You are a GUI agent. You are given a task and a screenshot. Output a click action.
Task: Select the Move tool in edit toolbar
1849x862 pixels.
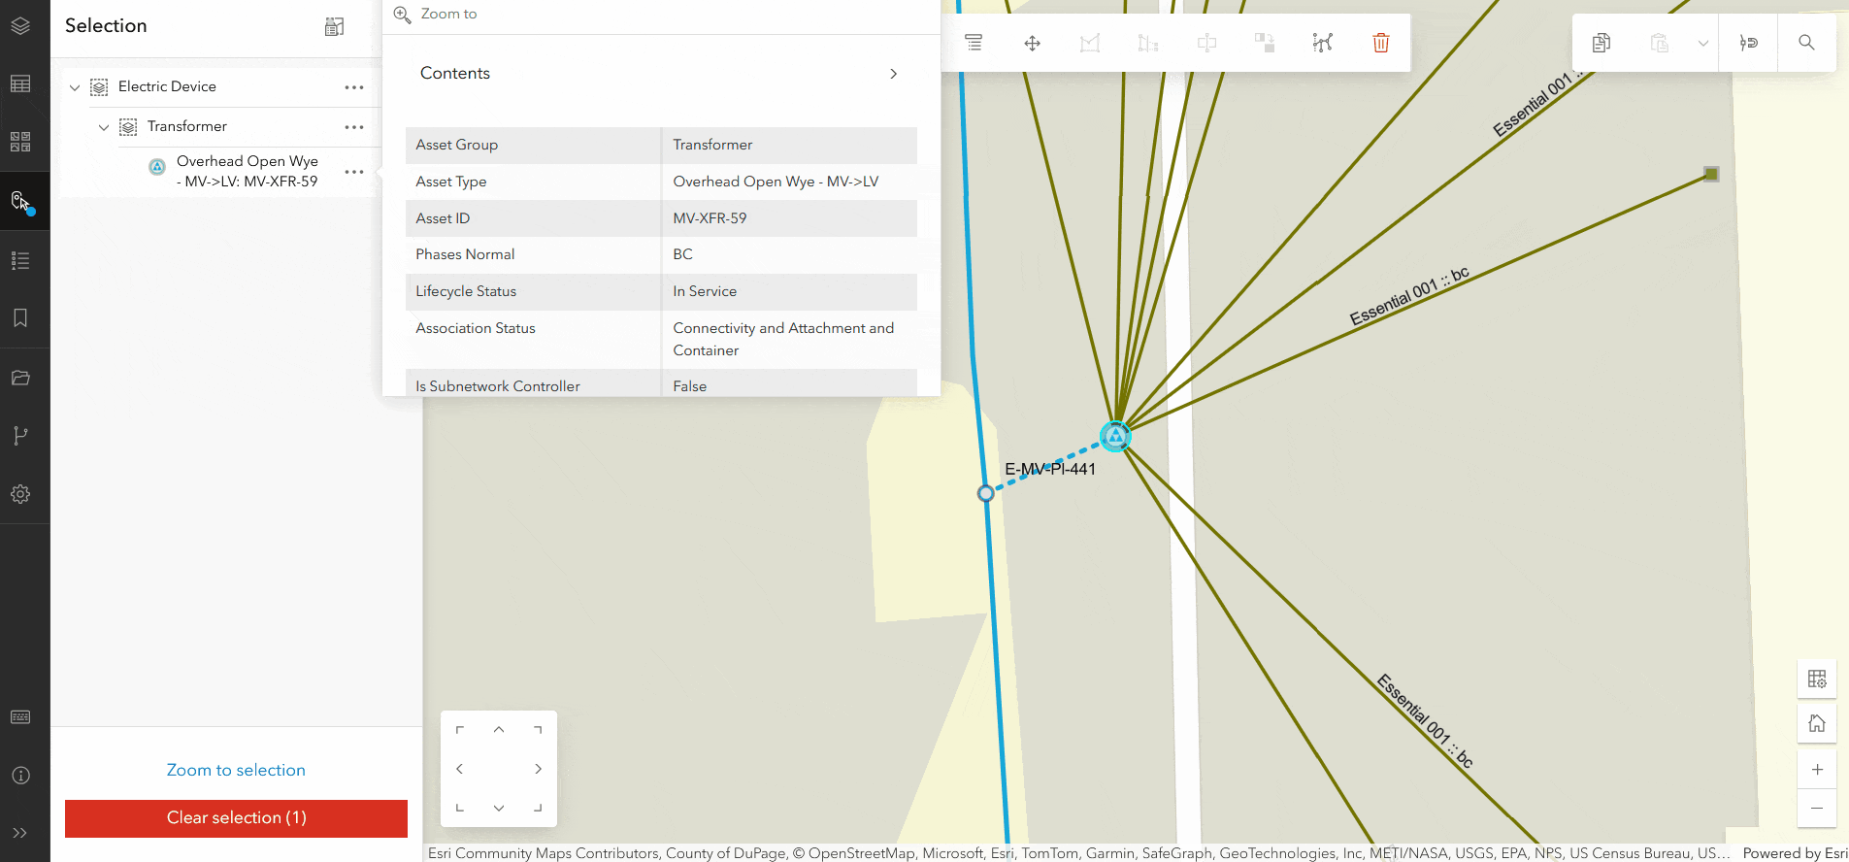point(1033,43)
